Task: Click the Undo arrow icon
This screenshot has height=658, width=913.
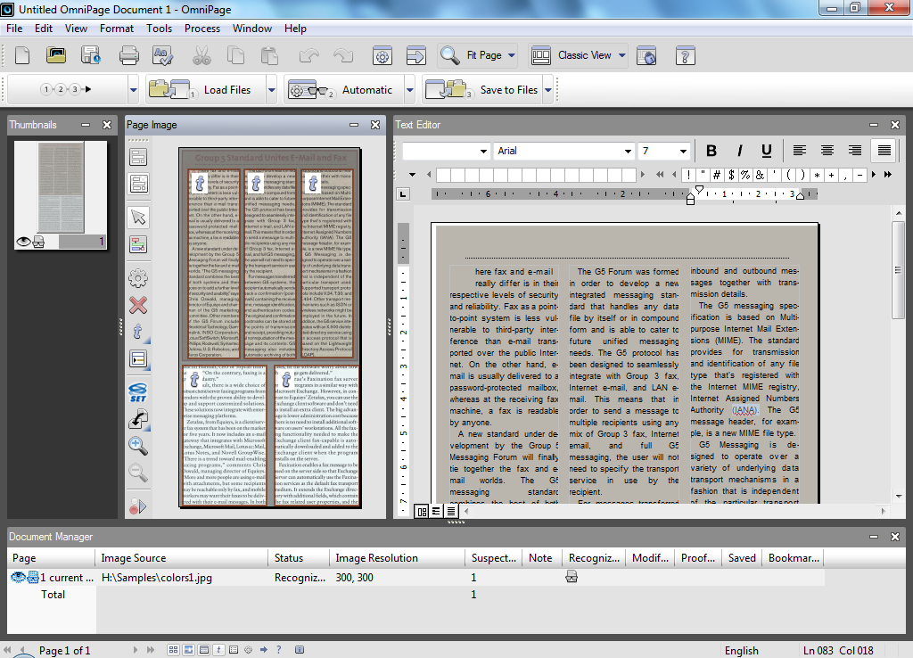Action: tap(309, 56)
